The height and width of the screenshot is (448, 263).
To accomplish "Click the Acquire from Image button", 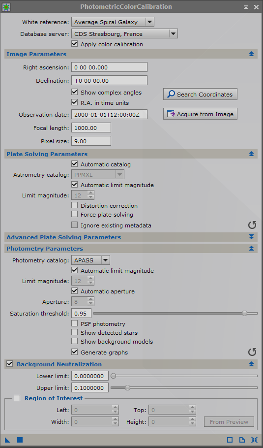I will click(x=200, y=114).
